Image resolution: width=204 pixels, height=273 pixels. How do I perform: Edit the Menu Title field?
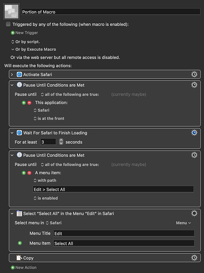click(124, 233)
